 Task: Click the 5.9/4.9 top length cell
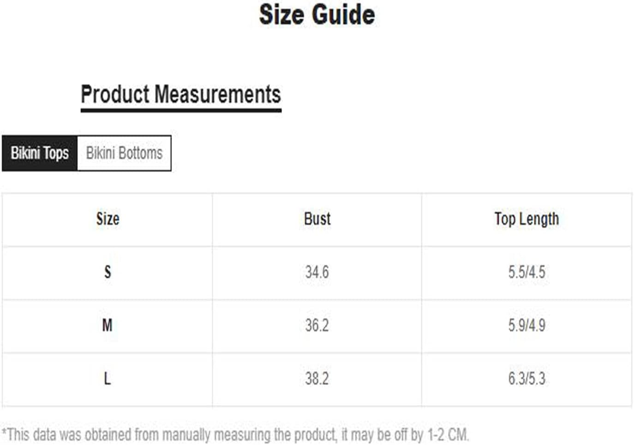click(526, 326)
